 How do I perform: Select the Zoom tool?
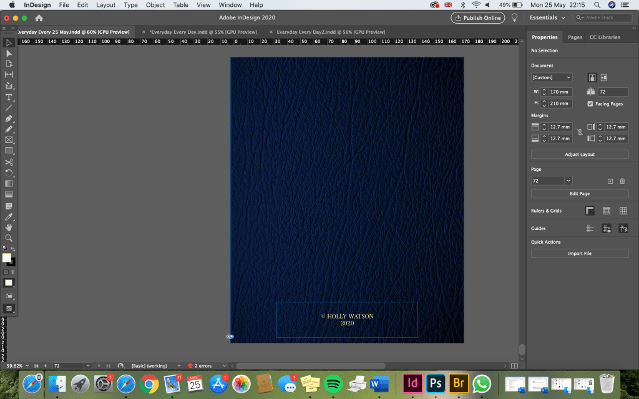[9, 238]
